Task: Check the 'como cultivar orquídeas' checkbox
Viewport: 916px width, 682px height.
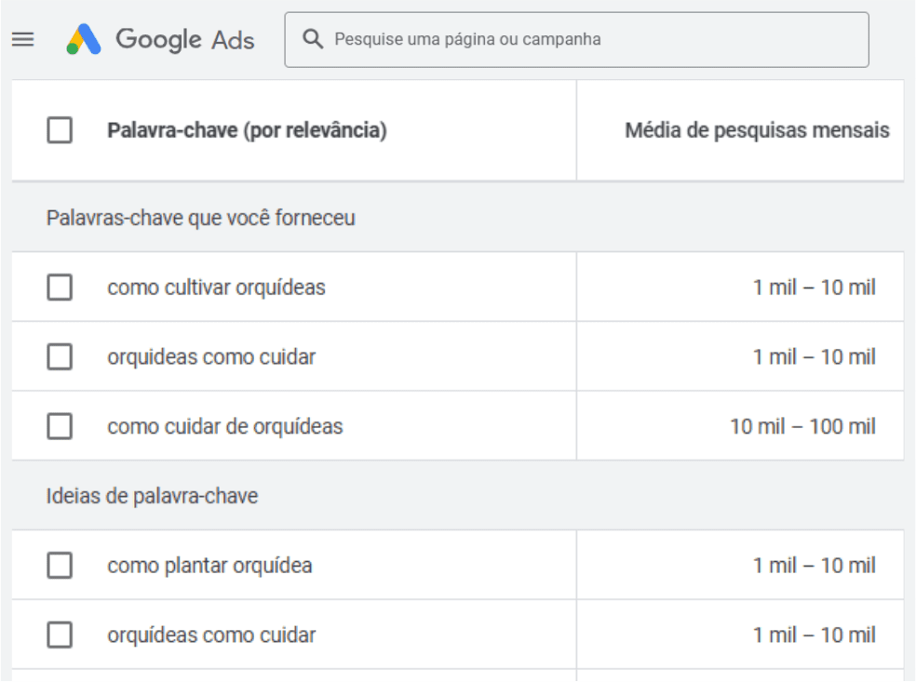Action: pos(60,288)
